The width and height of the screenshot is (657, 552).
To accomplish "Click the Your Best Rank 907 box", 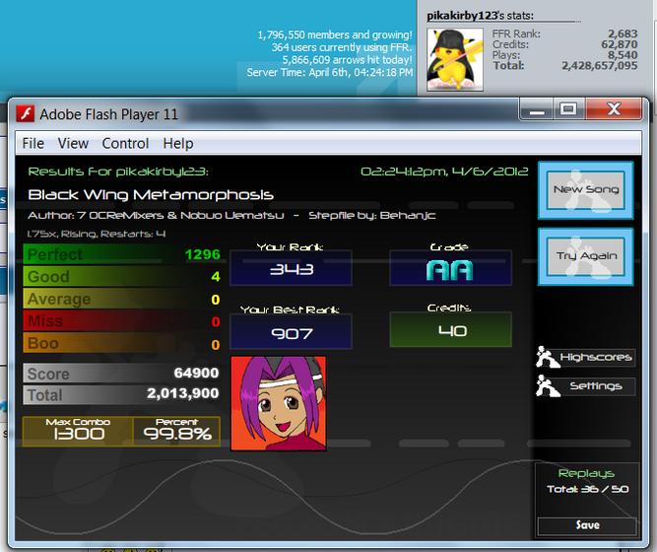I will (292, 332).
